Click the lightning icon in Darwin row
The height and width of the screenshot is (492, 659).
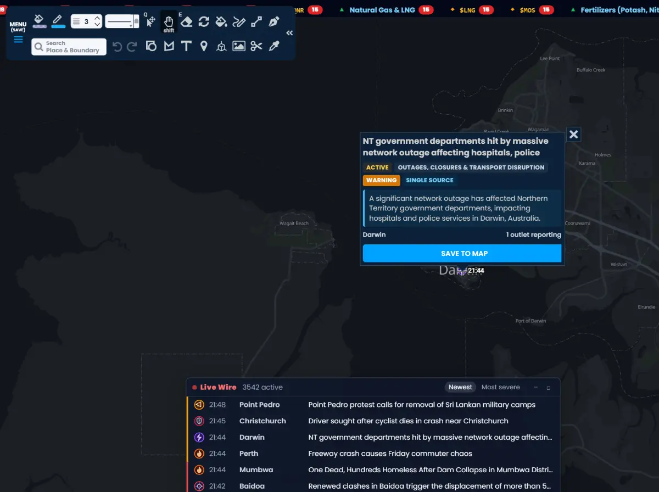click(199, 438)
